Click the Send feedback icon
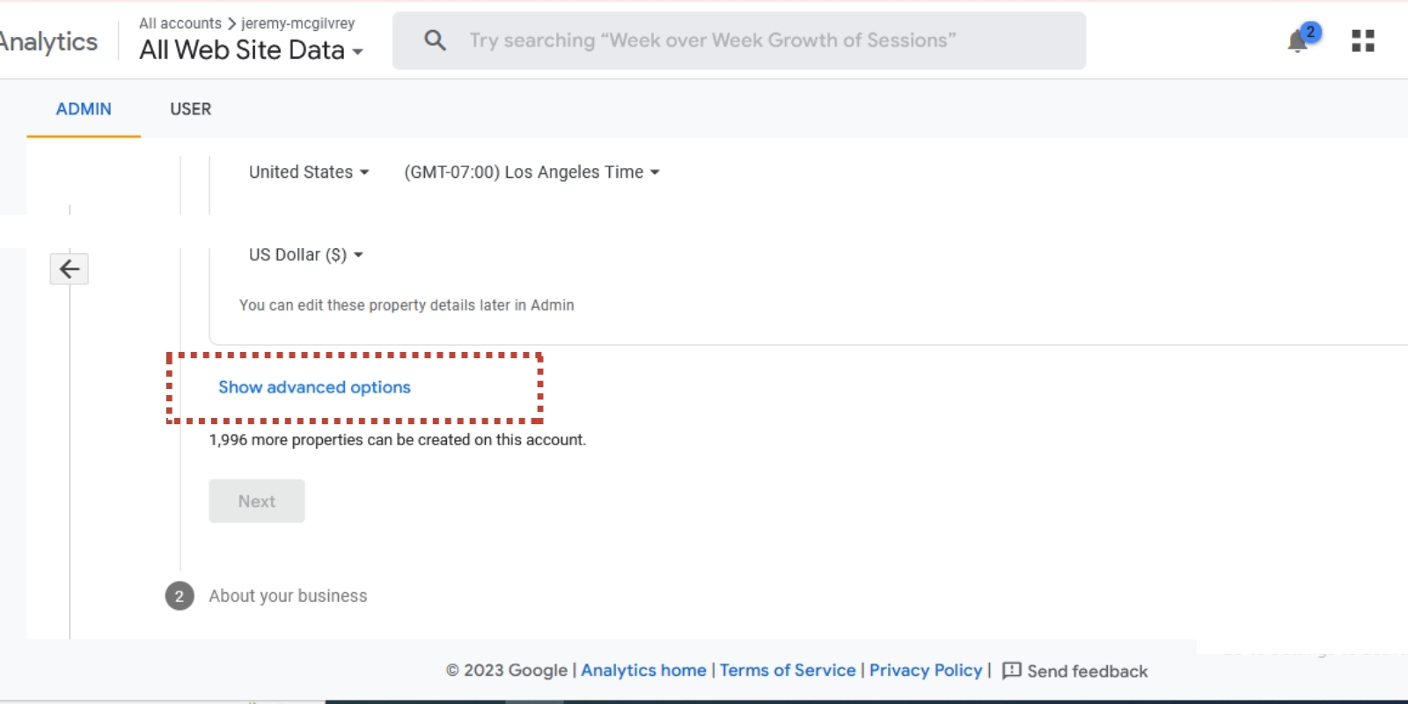The width and height of the screenshot is (1408, 704). [1012, 671]
